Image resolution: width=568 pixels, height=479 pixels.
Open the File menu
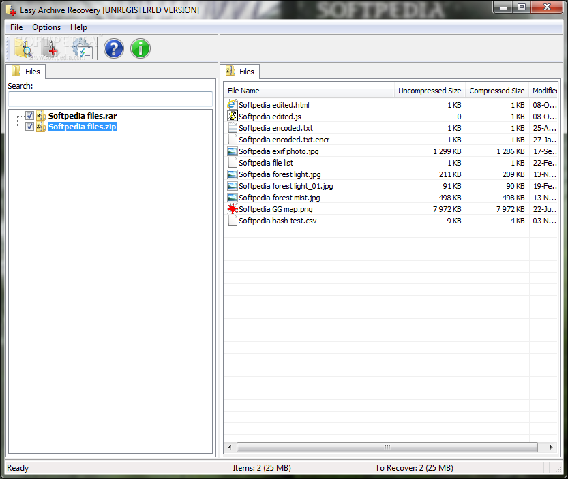(16, 27)
